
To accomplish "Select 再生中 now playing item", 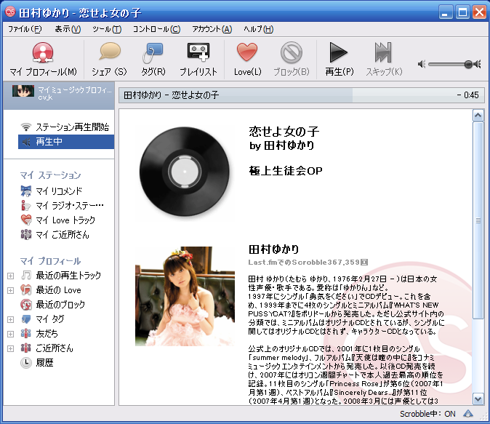I will coord(66,142).
